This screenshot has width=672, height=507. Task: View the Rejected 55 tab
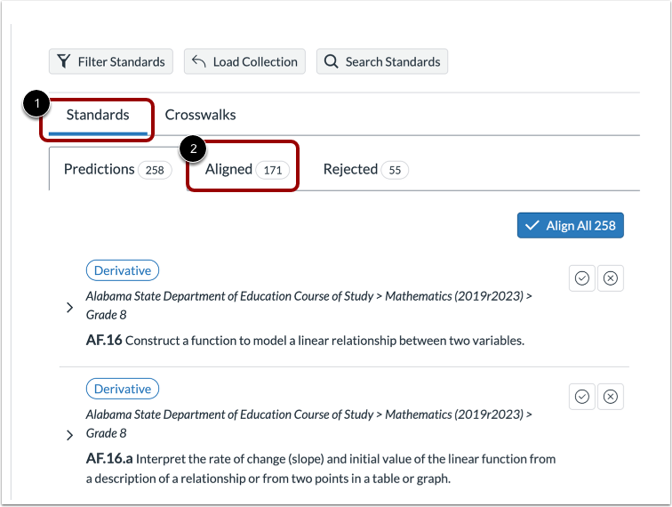coord(364,169)
